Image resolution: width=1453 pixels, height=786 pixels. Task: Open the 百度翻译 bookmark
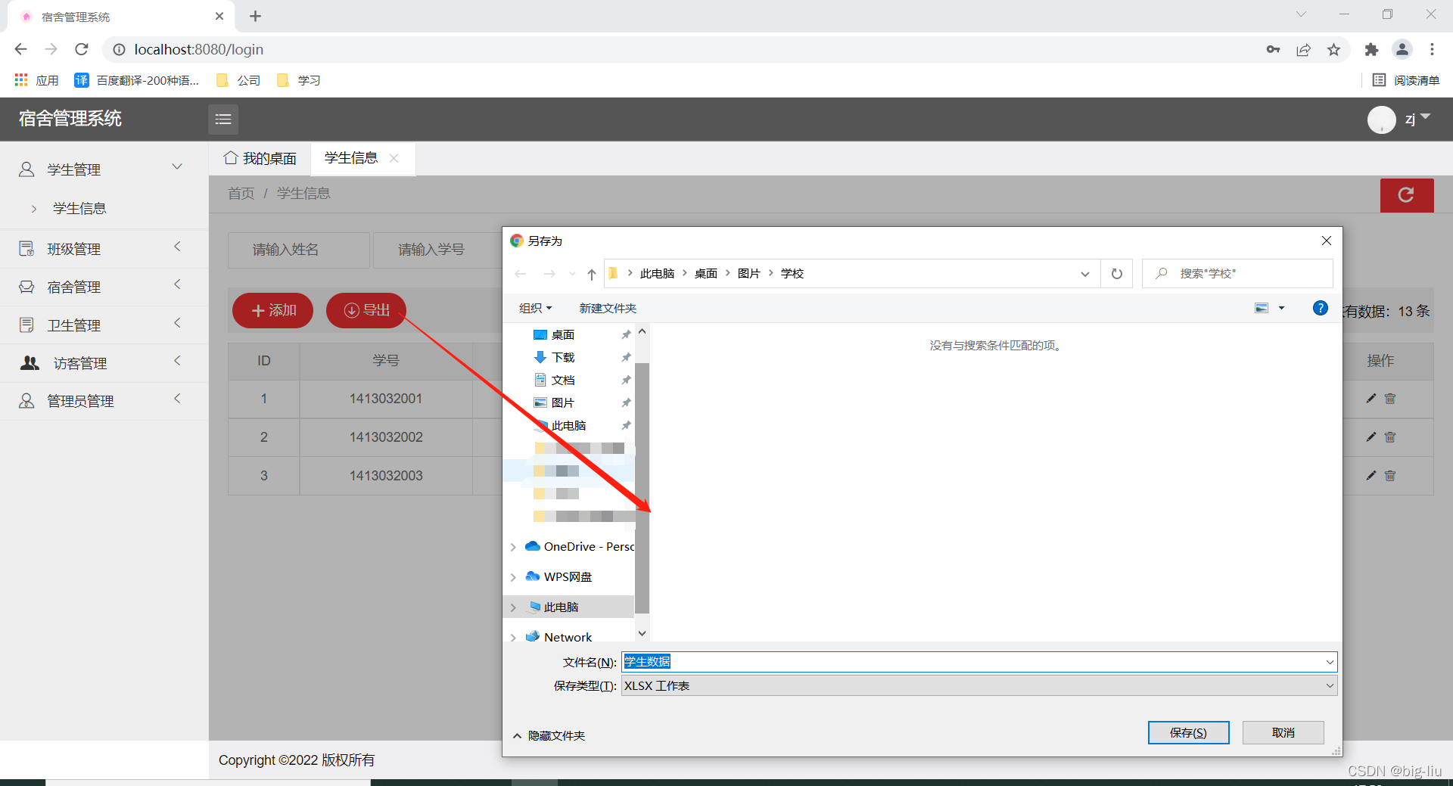point(137,80)
